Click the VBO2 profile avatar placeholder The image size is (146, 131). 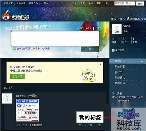pos(117,29)
